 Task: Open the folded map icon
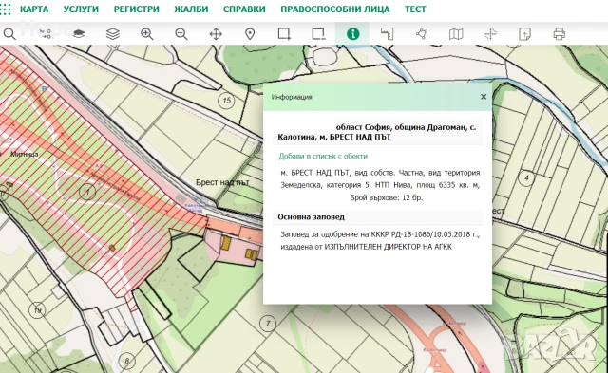click(x=456, y=34)
